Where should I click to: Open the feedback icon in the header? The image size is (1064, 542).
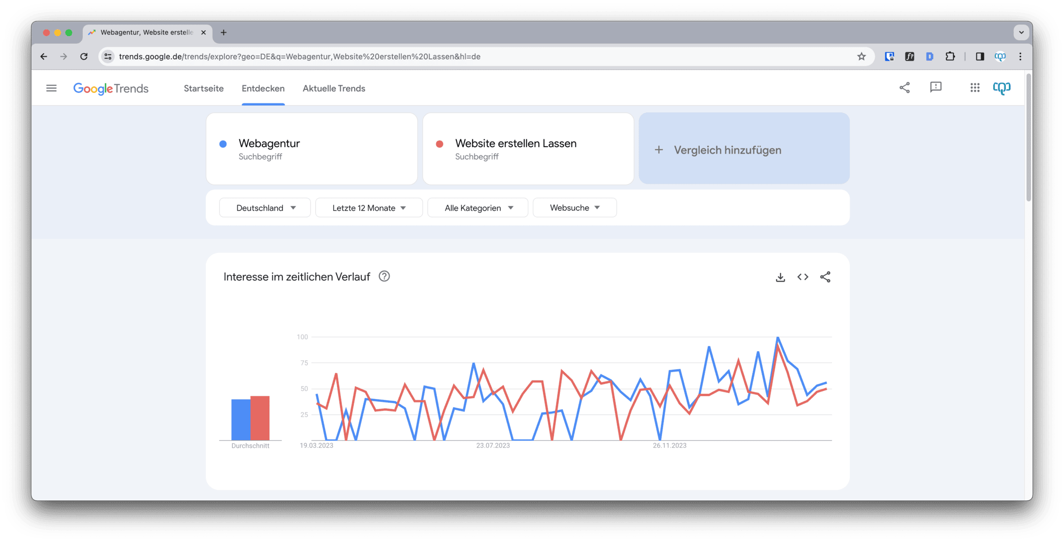(936, 88)
